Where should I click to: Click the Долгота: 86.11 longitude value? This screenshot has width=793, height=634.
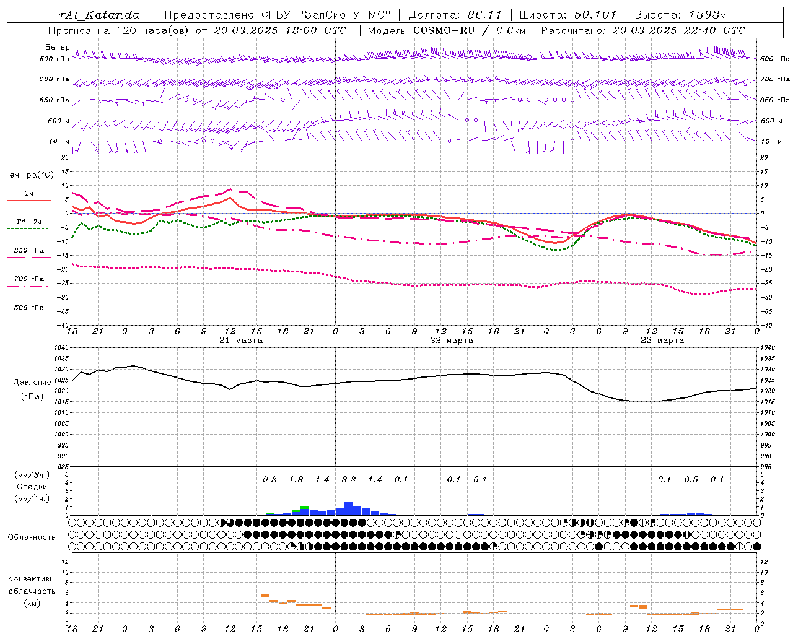pos(455,15)
